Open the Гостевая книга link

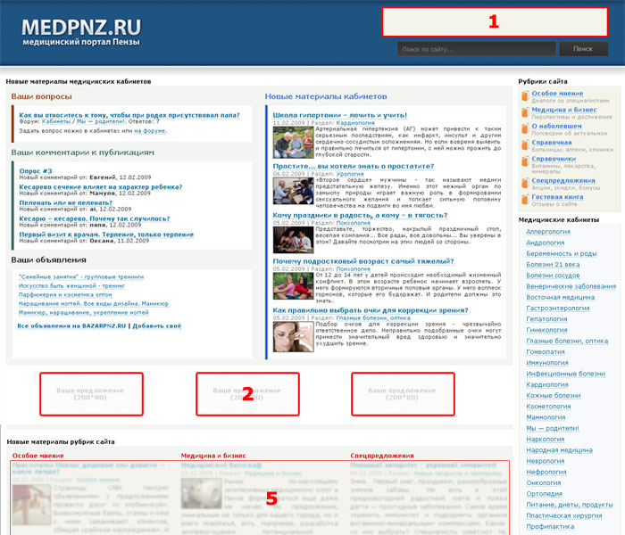pos(557,197)
